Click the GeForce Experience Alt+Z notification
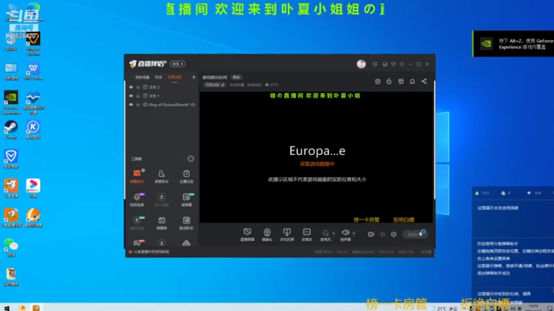554x311 pixels. tap(513, 44)
